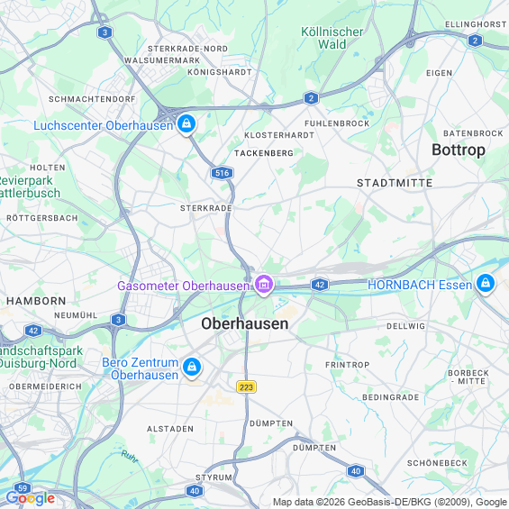
Task: Select the Landschaftspark Duisburg-Nord label
Action: [x=40, y=357]
